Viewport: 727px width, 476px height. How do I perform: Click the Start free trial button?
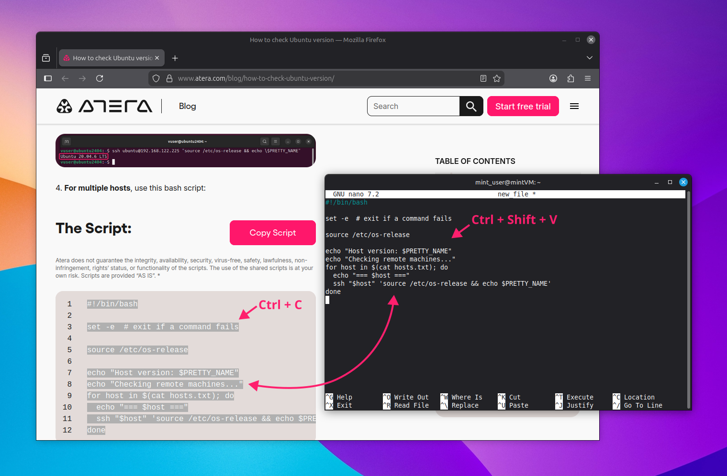click(523, 106)
